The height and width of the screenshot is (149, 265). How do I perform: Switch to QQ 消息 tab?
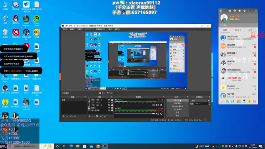(x=225, y=30)
